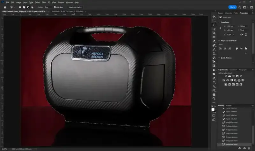Collapse the Transform section
This screenshot has height=151, width=255.
coord(219,22)
